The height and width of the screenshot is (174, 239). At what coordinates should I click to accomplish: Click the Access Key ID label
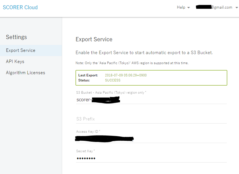88,132
